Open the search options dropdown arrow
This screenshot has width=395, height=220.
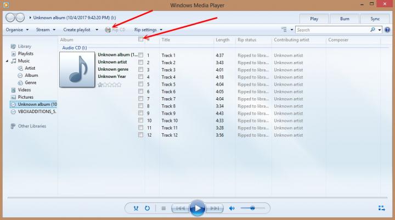tap(380, 30)
